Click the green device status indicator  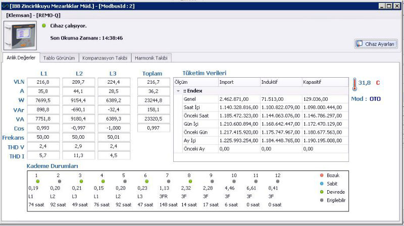point(44,26)
